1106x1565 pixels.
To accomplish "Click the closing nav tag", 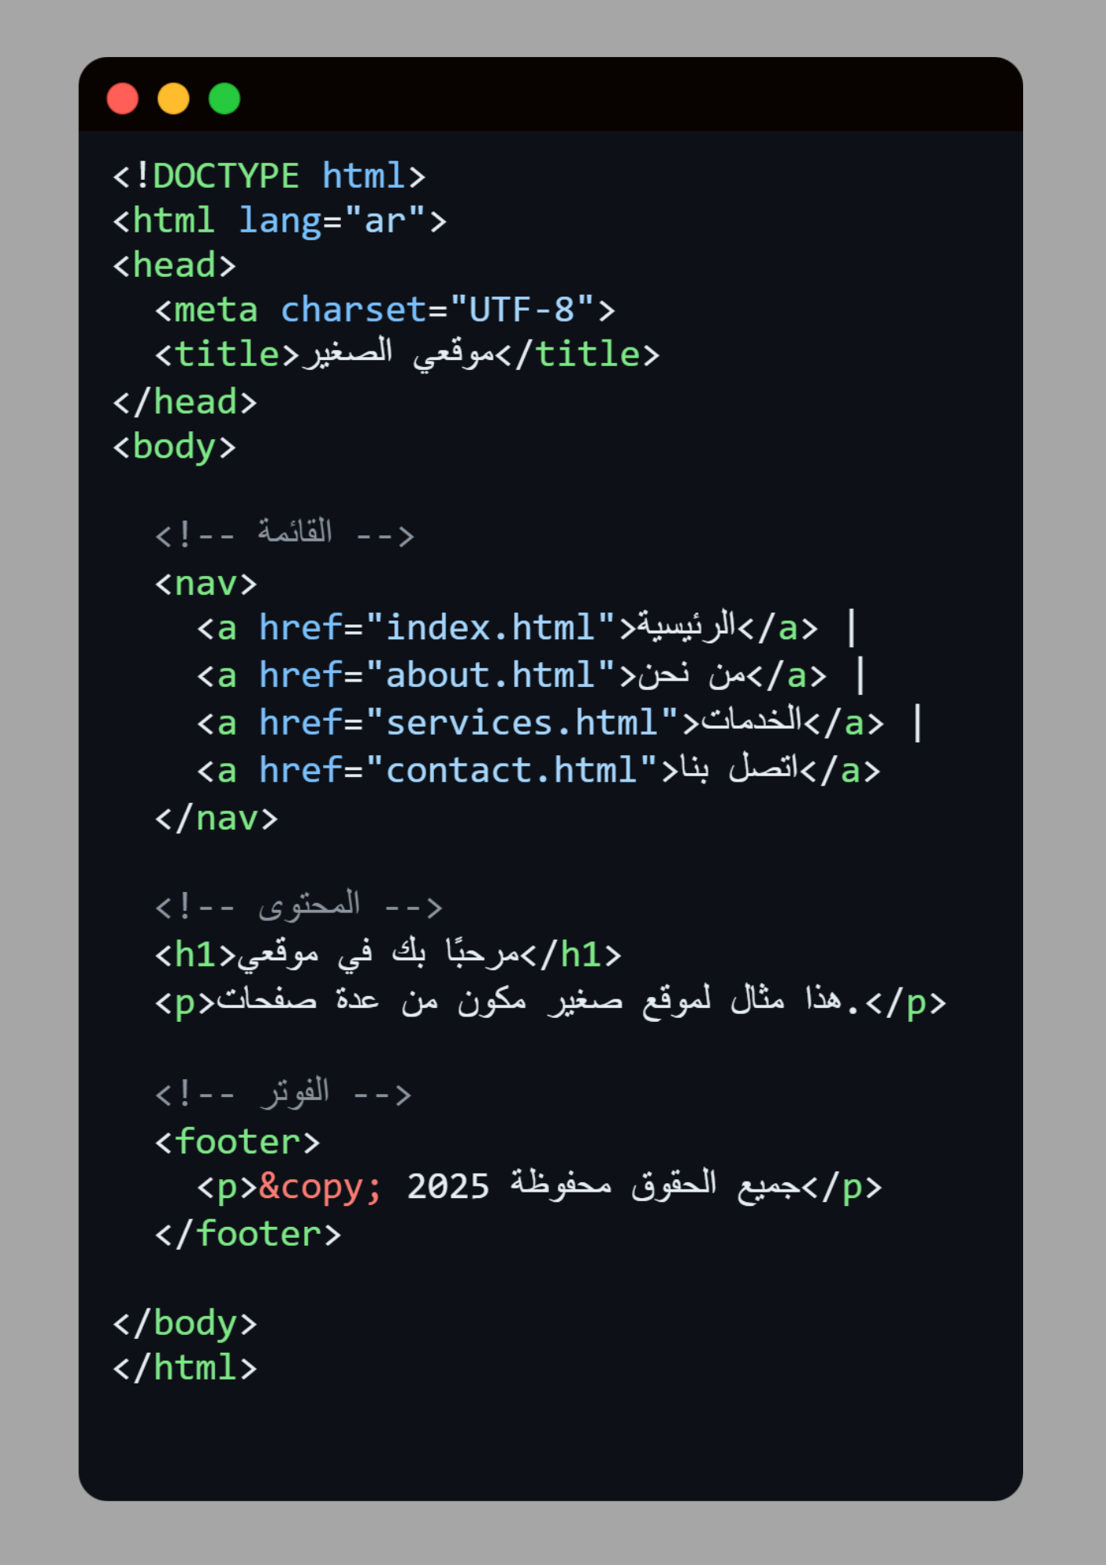I will click(x=217, y=818).
